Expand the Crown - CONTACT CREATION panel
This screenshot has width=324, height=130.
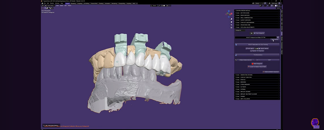(x=257, y=77)
